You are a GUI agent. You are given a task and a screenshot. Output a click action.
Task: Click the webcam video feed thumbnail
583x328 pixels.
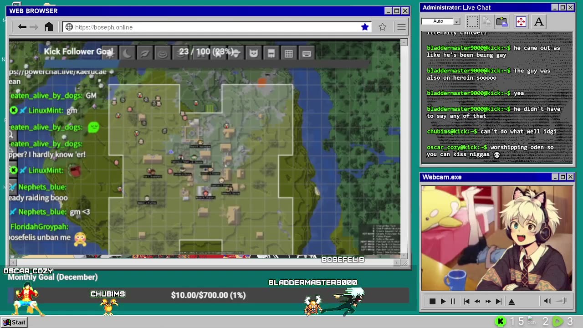(x=497, y=238)
